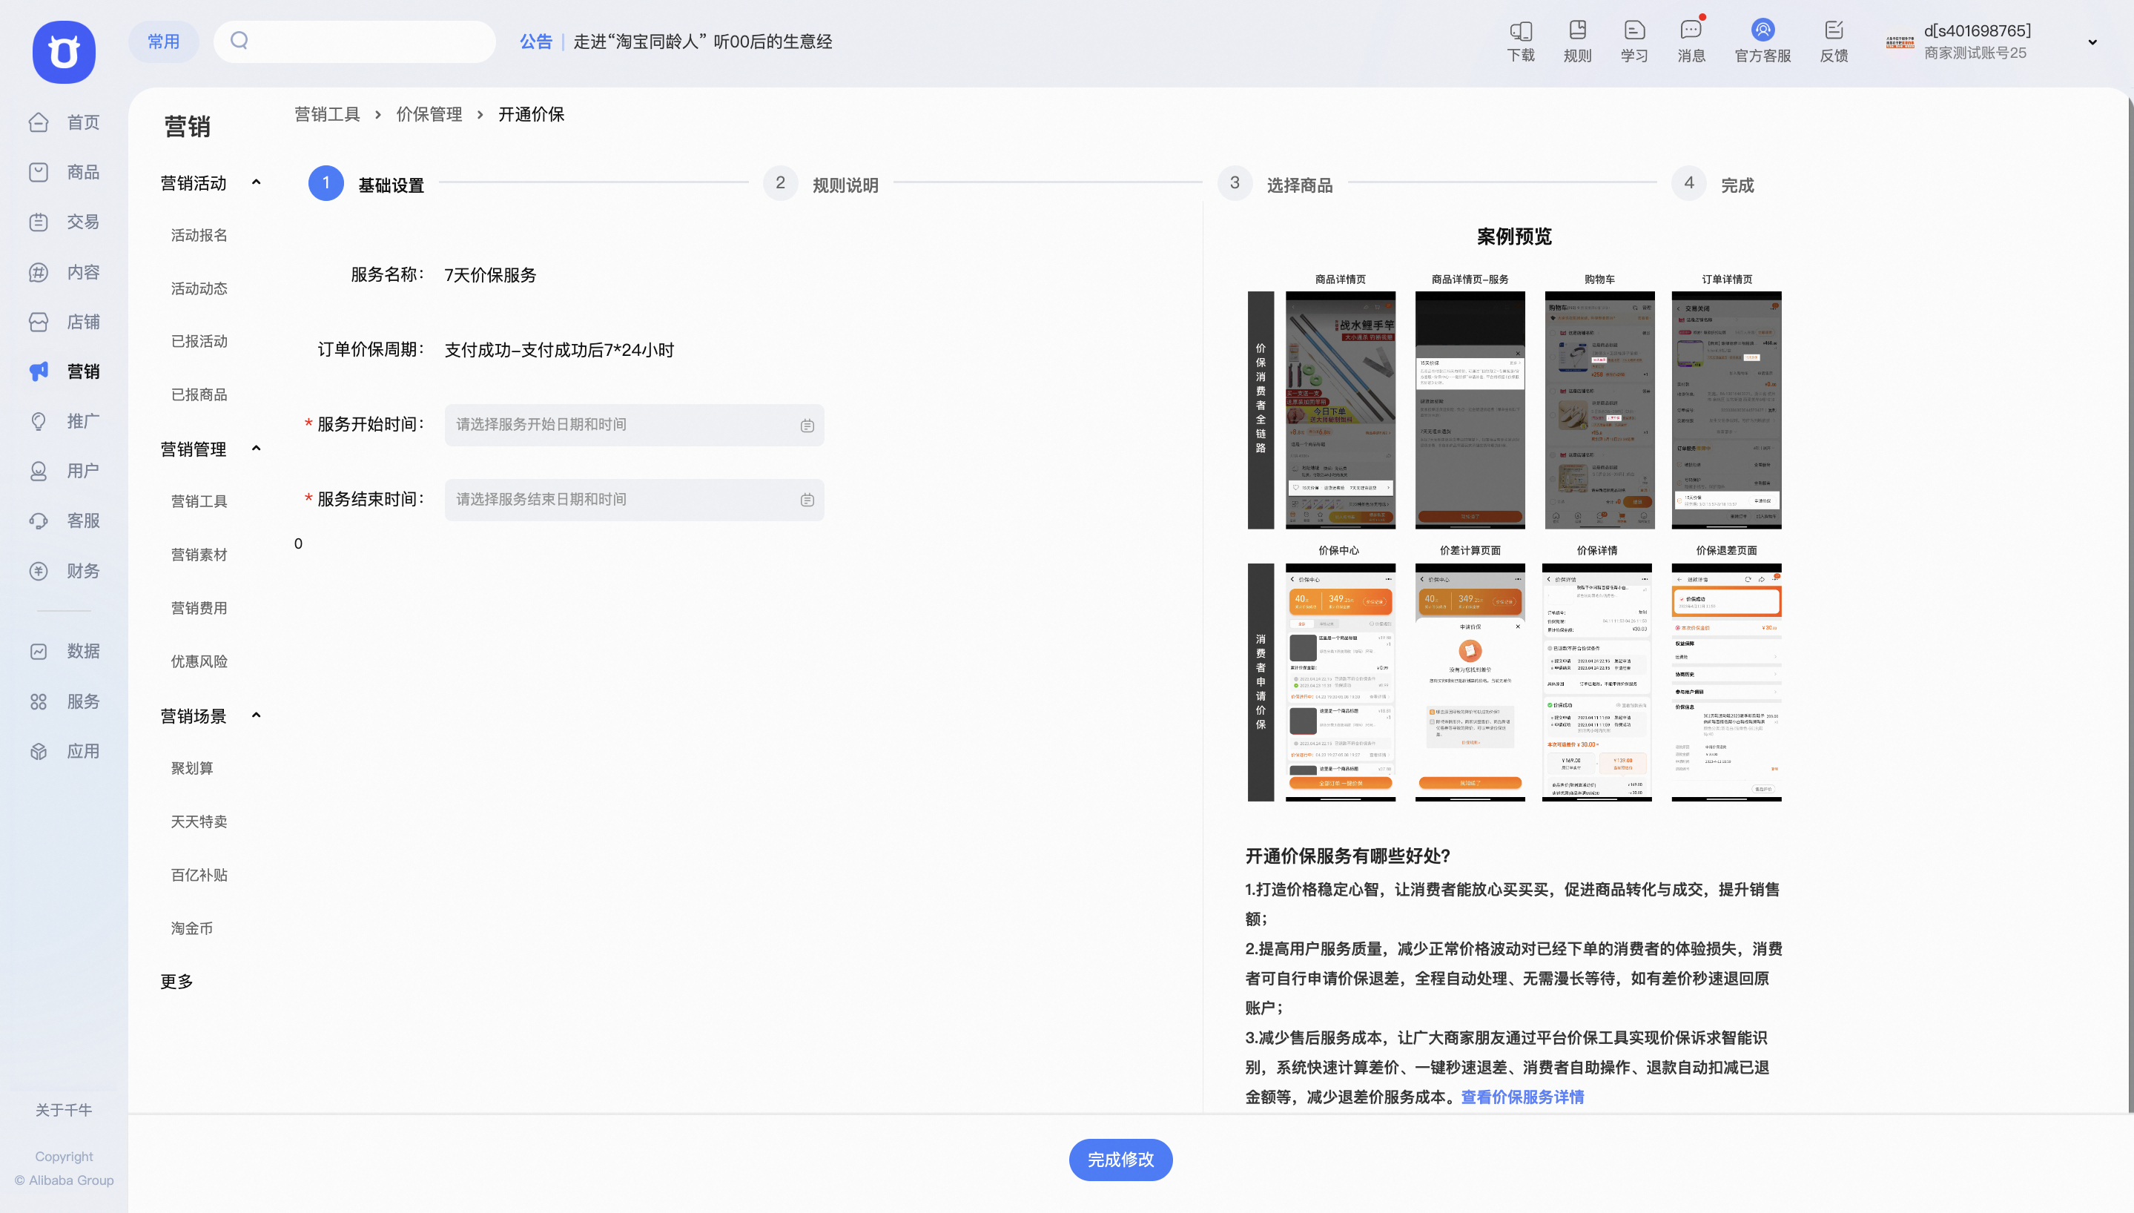Open 淘金币 menu item
Viewport: 2134px width, 1213px height.
point(191,928)
